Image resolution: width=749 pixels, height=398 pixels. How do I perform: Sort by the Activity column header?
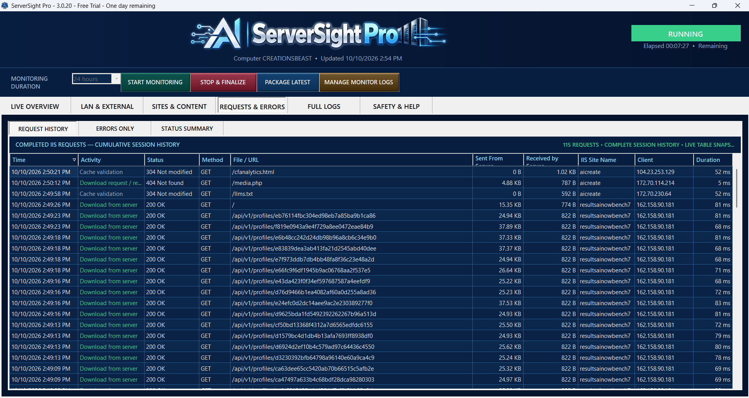tap(111, 160)
